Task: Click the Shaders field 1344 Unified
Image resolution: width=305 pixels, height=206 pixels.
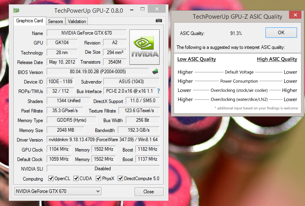Action: pos(69,101)
